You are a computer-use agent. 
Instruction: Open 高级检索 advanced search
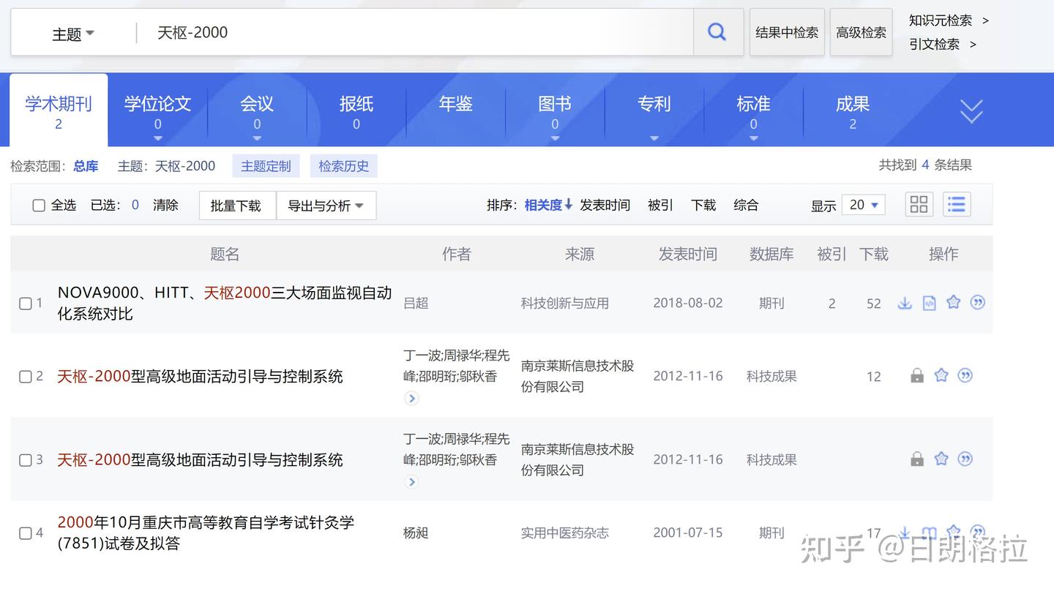tap(861, 32)
